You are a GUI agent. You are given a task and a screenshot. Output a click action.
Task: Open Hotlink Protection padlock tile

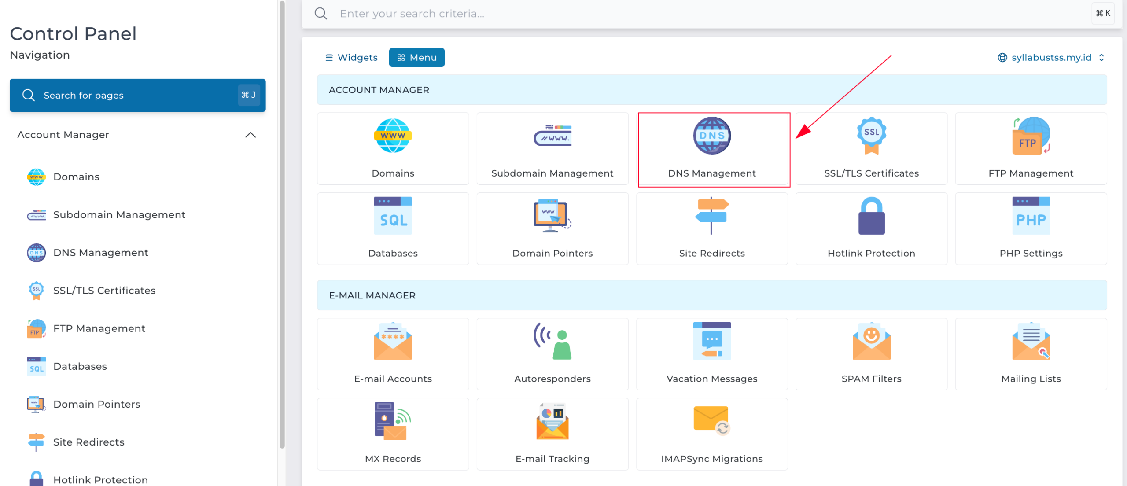pos(871,228)
